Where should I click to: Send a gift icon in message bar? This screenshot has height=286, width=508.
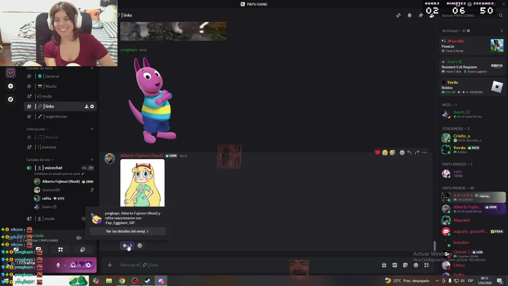click(384, 265)
